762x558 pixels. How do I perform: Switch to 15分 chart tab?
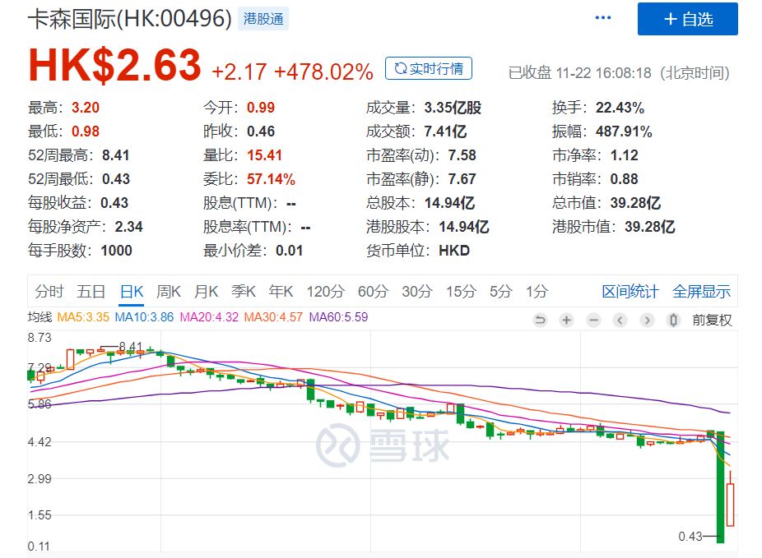pos(461,292)
